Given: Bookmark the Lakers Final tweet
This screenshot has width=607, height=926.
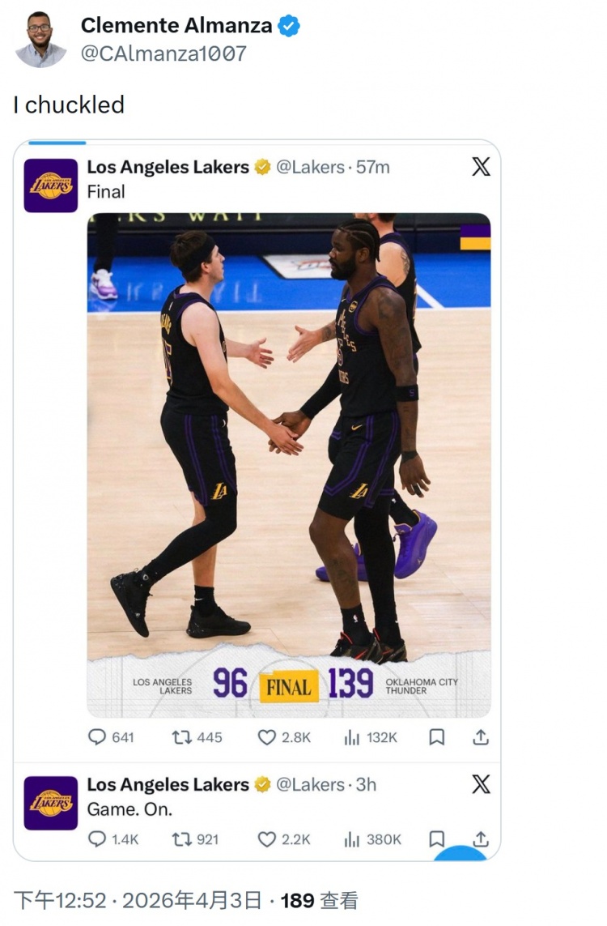Looking at the screenshot, I should pos(436,737).
